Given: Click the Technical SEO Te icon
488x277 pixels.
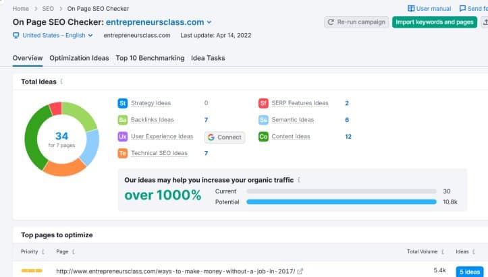Looking at the screenshot, I should 123,153.
